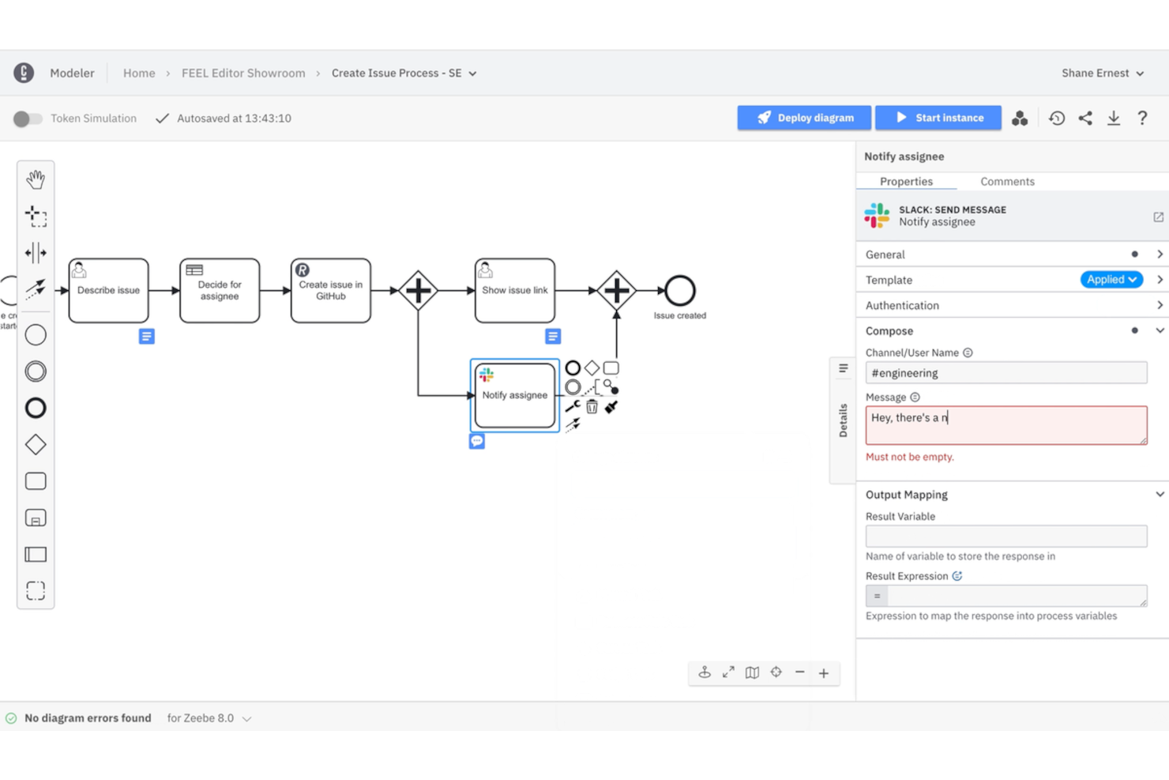Image resolution: width=1169 pixels, height=780 pixels.
Task: Activate the global connect tool in palette
Action: 36,288
